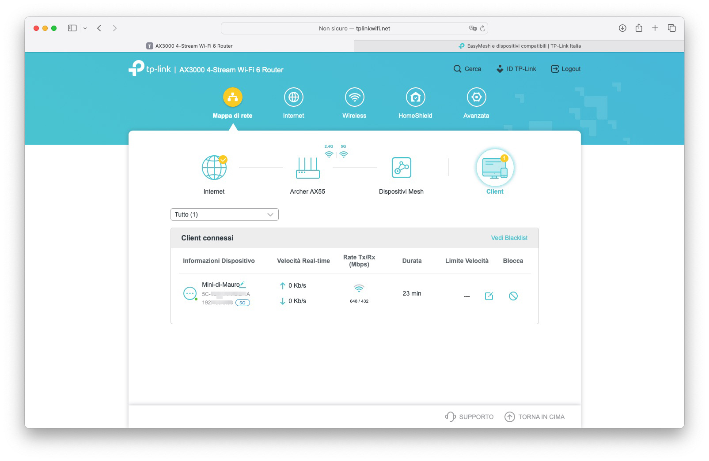Select the Dispositivi Mesh icon
This screenshot has height=461, width=709.
click(x=402, y=168)
